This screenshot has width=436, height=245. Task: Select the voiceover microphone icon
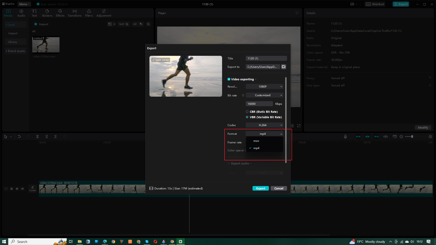click(x=345, y=136)
